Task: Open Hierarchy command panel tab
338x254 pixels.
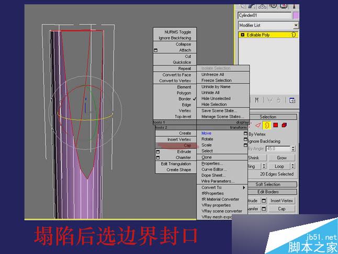Action: [x=262, y=6]
